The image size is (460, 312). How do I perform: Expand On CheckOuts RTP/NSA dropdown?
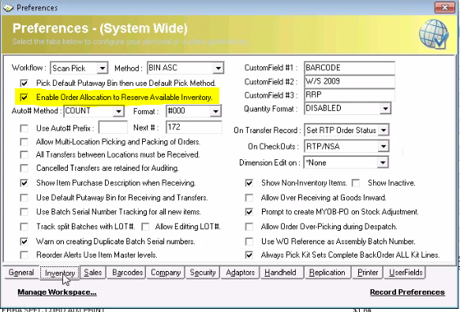383,147
